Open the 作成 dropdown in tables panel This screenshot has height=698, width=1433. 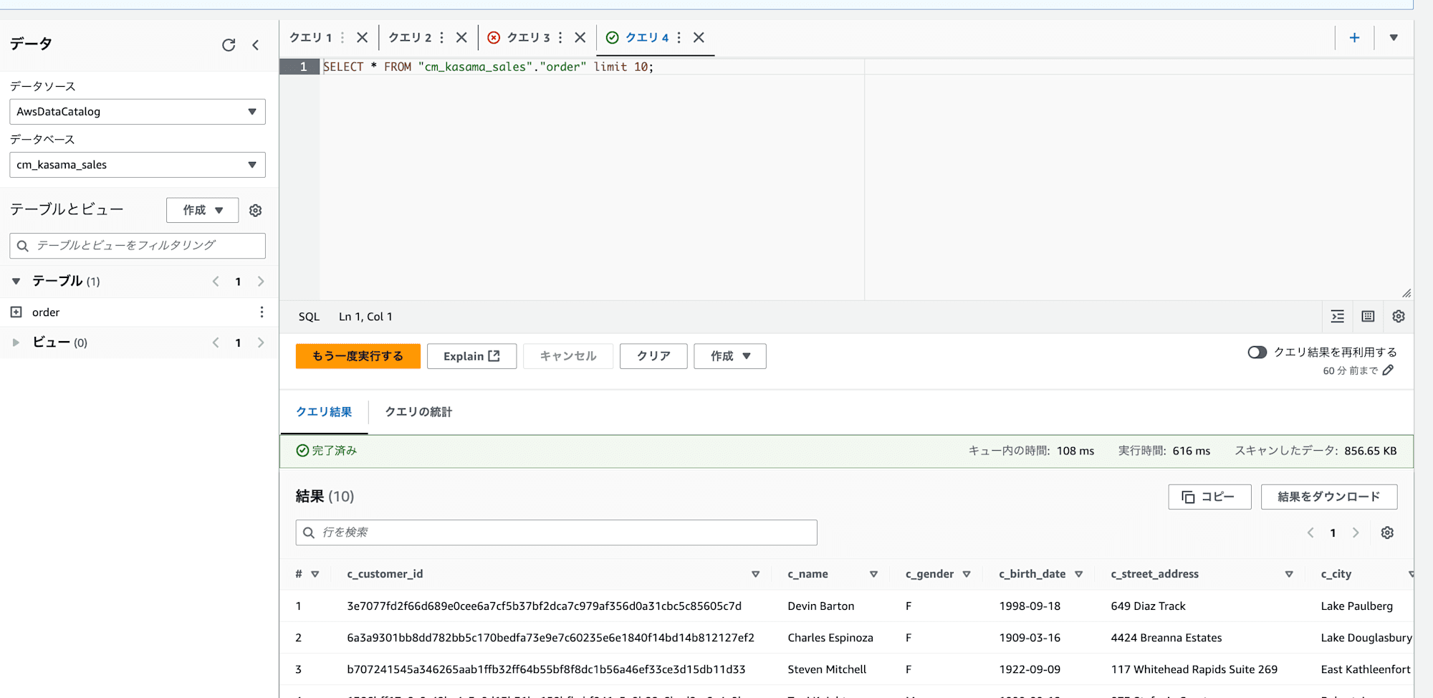[203, 210]
